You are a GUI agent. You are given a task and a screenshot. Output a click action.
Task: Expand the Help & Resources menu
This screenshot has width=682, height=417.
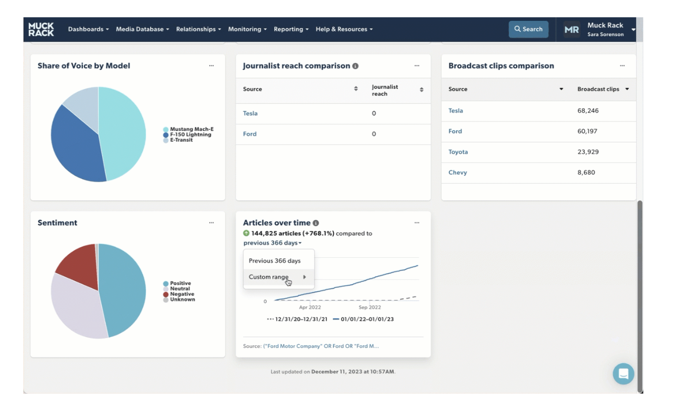pyautogui.click(x=344, y=29)
